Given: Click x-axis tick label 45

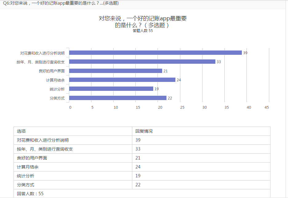Looking at the screenshot, I should 267,107.
